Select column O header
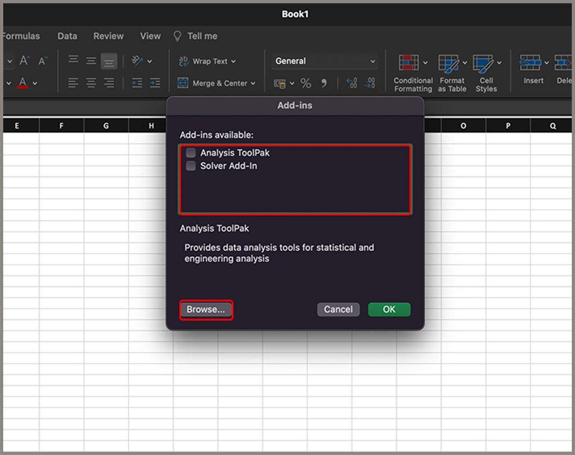The height and width of the screenshot is (455, 575). point(463,126)
